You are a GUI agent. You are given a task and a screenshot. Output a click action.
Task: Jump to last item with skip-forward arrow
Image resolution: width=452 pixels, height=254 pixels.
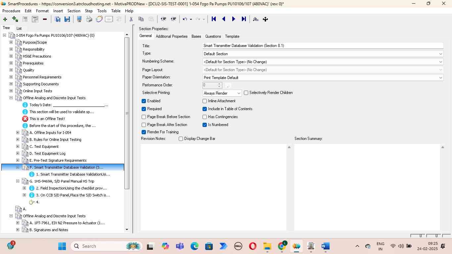pyautogui.click(x=244, y=19)
